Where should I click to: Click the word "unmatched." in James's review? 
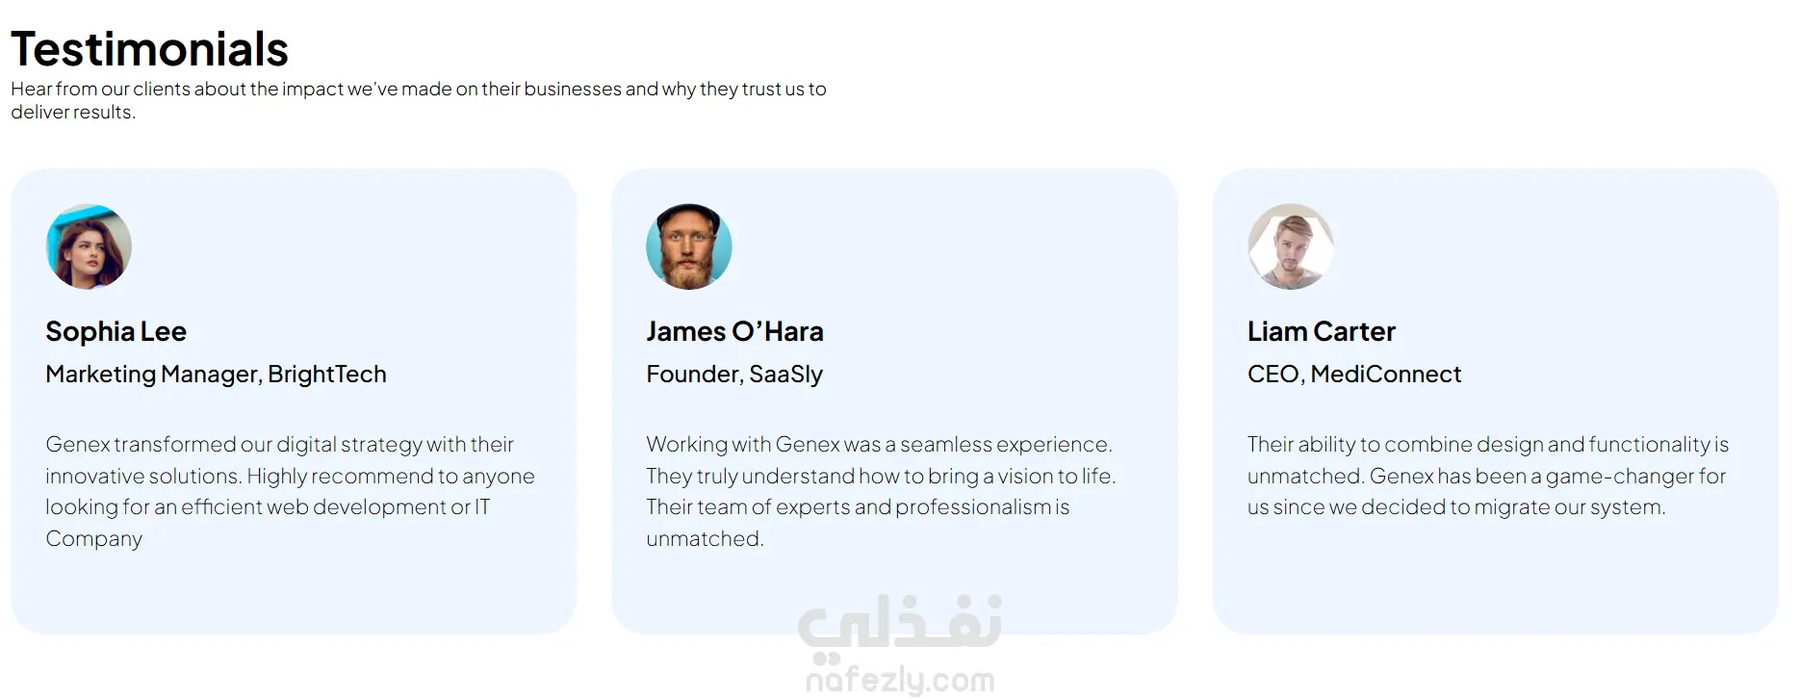click(x=705, y=539)
